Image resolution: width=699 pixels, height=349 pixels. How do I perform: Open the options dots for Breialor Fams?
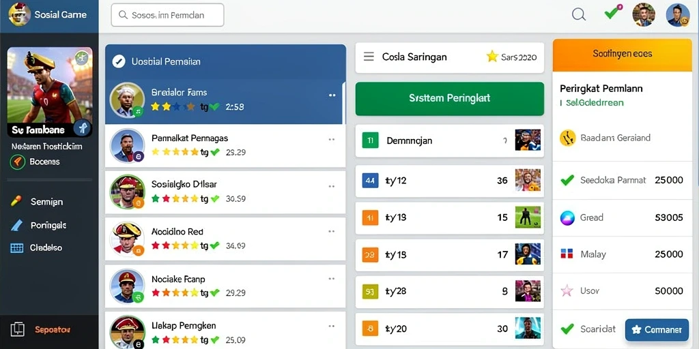332,95
